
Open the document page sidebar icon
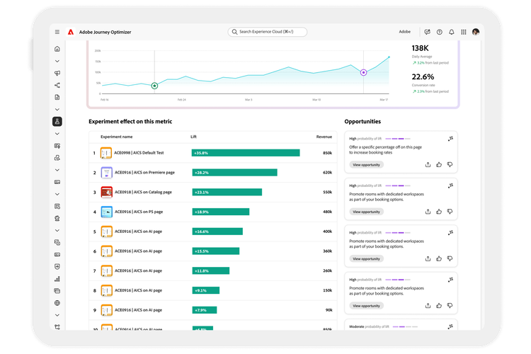pos(57,97)
